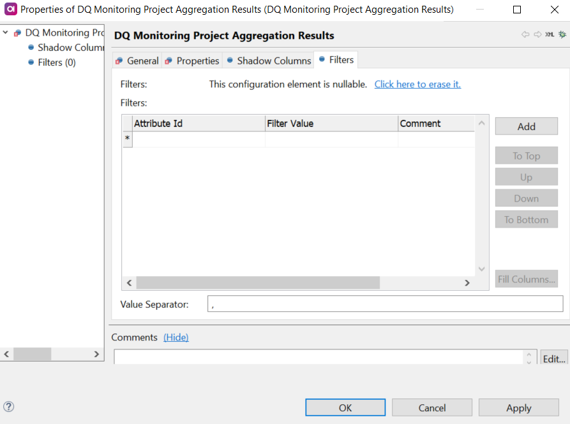The width and height of the screenshot is (570, 424).
Task: Click the General tab's red pencil icon
Action: coord(119,61)
